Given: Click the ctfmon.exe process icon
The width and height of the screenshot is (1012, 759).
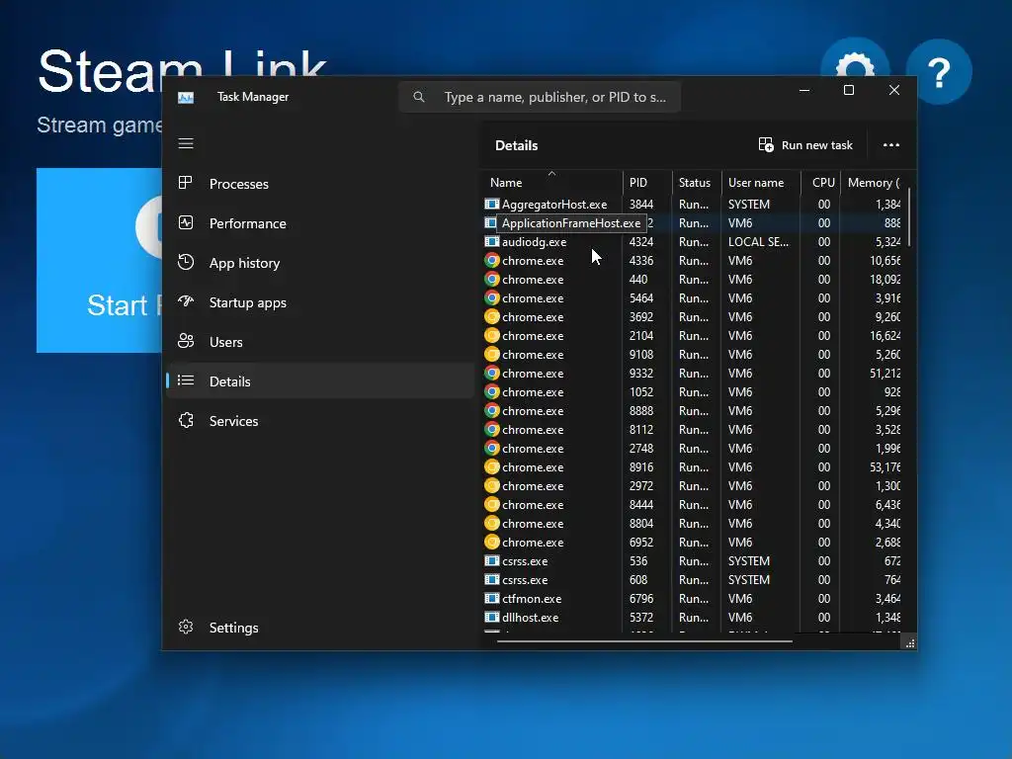Looking at the screenshot, I should point(492,598).
